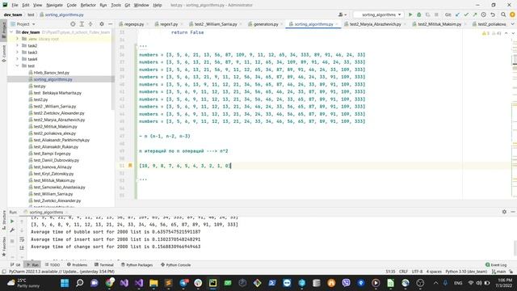Open the Python Console tool window
The image size is (517, 291).
[x=176, y=264]
